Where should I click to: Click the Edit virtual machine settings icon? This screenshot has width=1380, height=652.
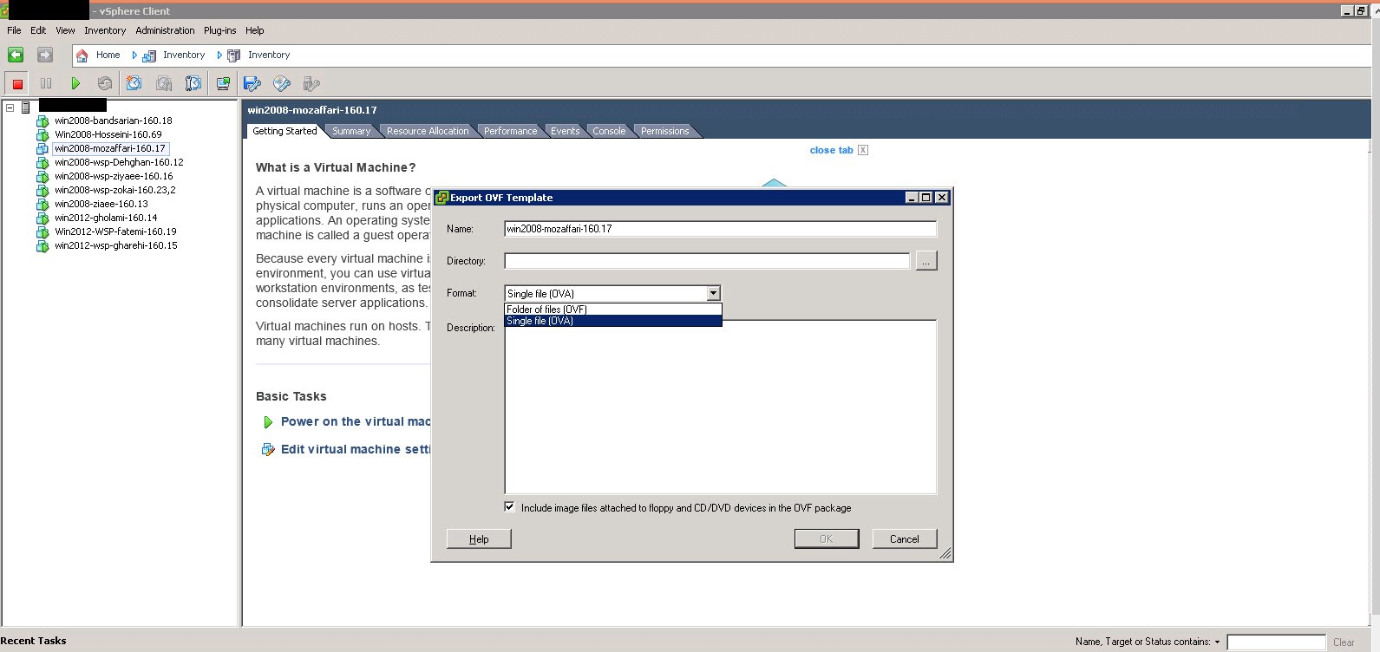[x=268, y=450]
